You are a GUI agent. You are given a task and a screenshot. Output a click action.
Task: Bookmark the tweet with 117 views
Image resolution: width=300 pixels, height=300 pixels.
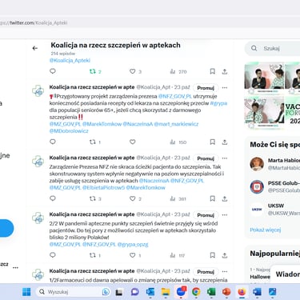click(212, 255)
